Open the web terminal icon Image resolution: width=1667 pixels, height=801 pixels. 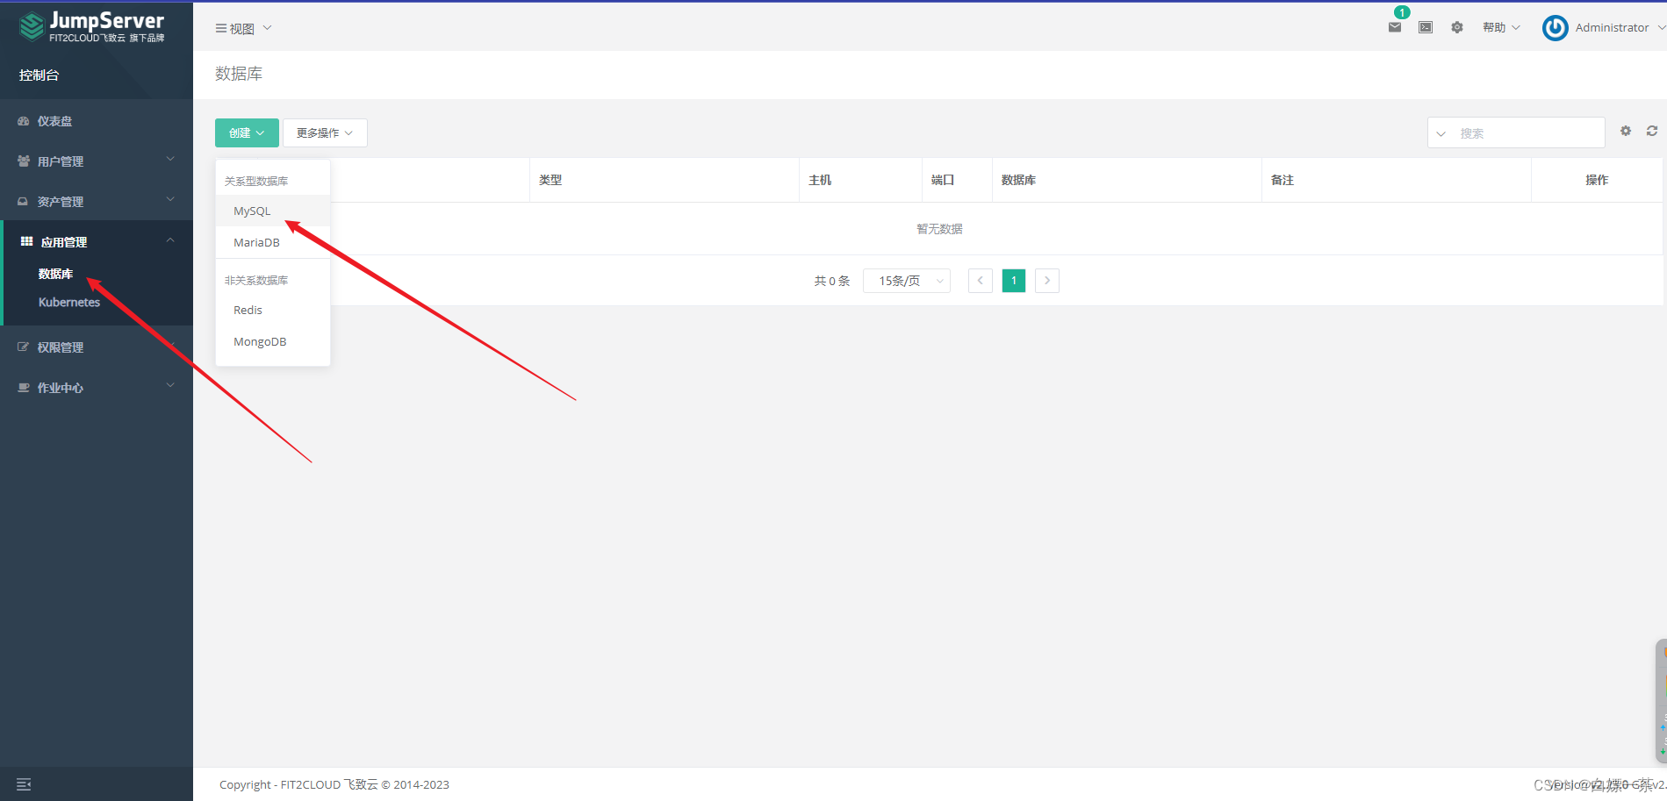coord(1426,27)
